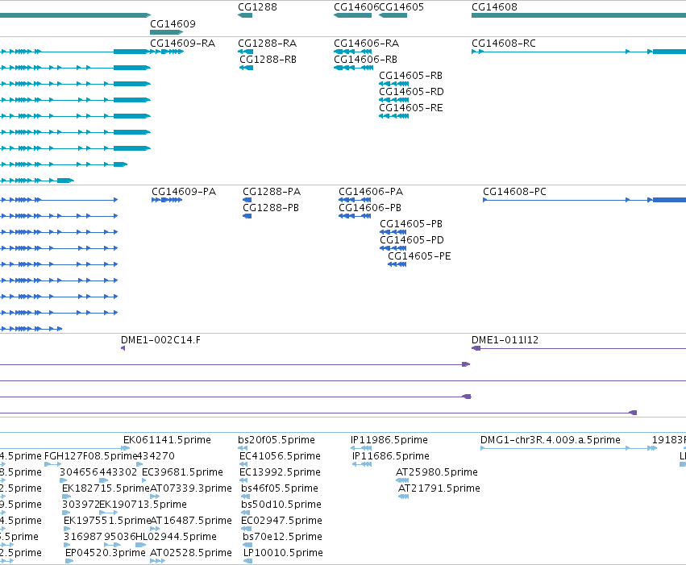The image size is (686, 565).
Task: Click the EK061141.5prime EST label
Action: [167, 440]
